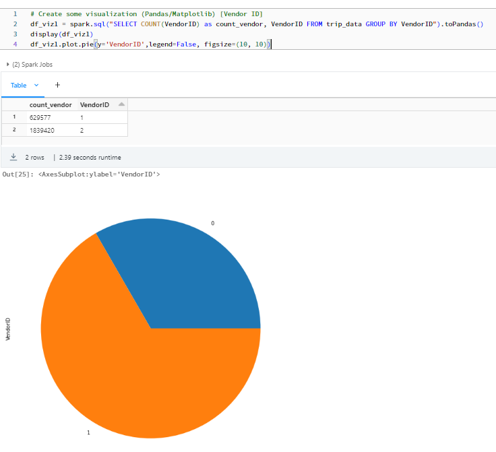This screenshot has height=452, width=496.
Task: Select cell value 629577
Action: [40, 118]
